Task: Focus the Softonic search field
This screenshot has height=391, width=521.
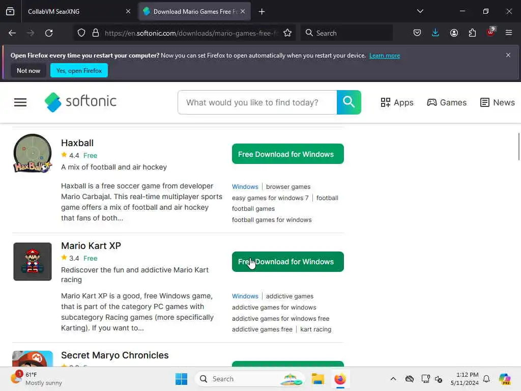Action: point(257,102)
